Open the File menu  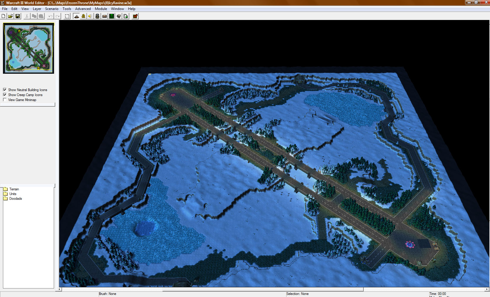5,9
